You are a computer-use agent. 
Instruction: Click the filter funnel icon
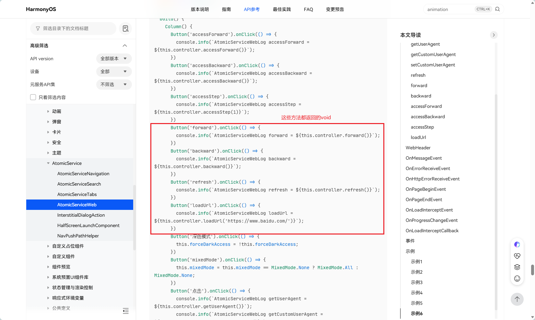38,29
